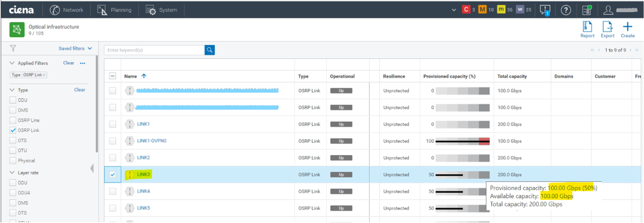Click the LINK1 provisioned capacity bar
The image size is (644, 223).
pos(462,124)
